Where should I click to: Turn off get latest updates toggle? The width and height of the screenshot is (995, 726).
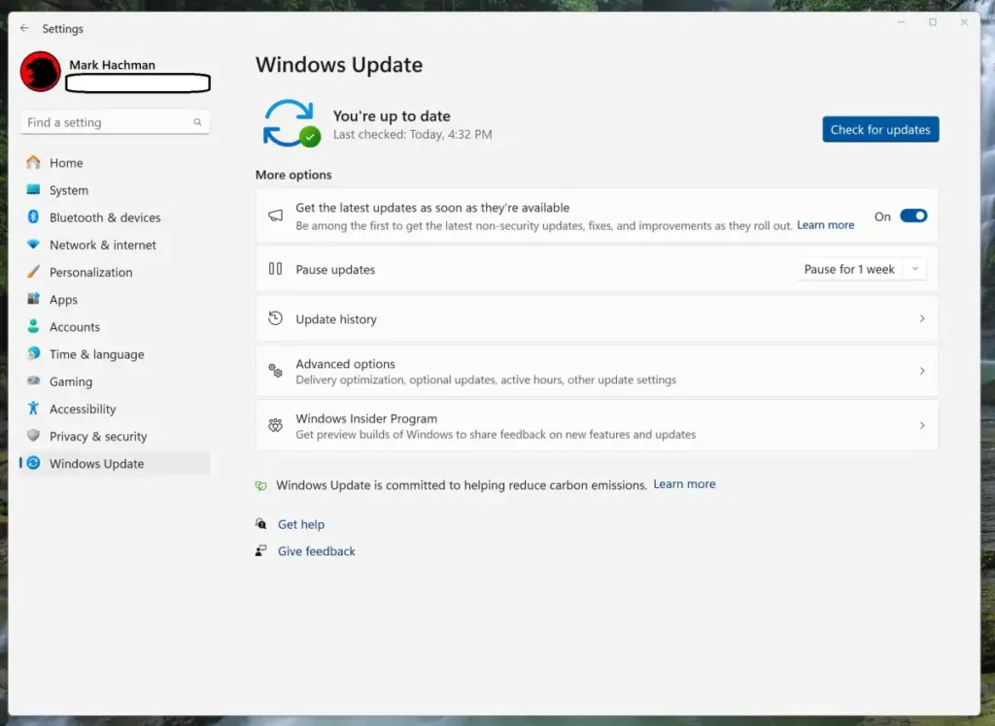pos(912,216)
